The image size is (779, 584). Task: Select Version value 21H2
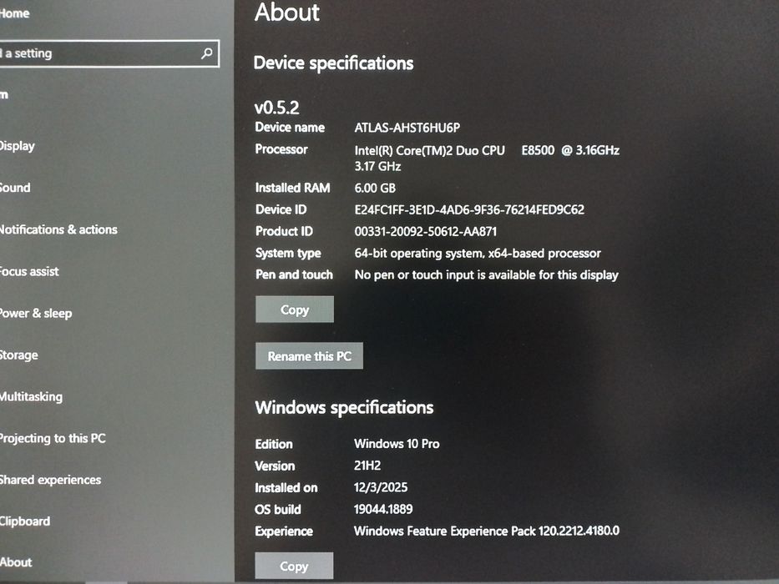[x=367, y=466]
